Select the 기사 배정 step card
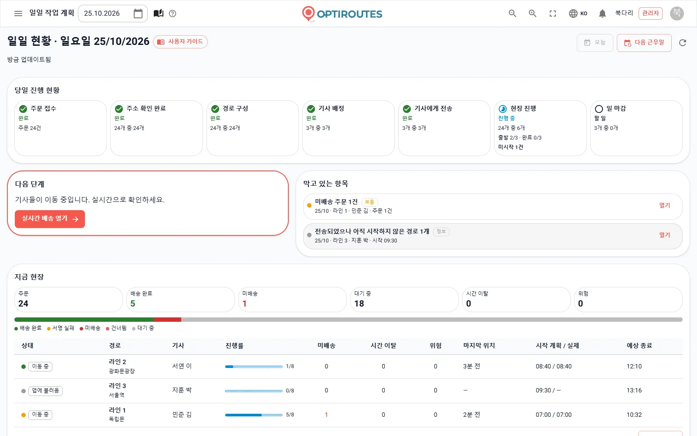 pyautogui.click(x=348, y=128)
